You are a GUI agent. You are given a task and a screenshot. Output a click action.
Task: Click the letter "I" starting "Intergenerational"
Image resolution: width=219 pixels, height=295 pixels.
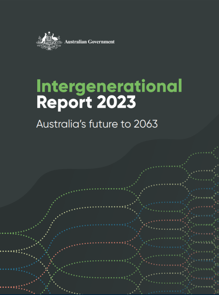click(38, 86)
